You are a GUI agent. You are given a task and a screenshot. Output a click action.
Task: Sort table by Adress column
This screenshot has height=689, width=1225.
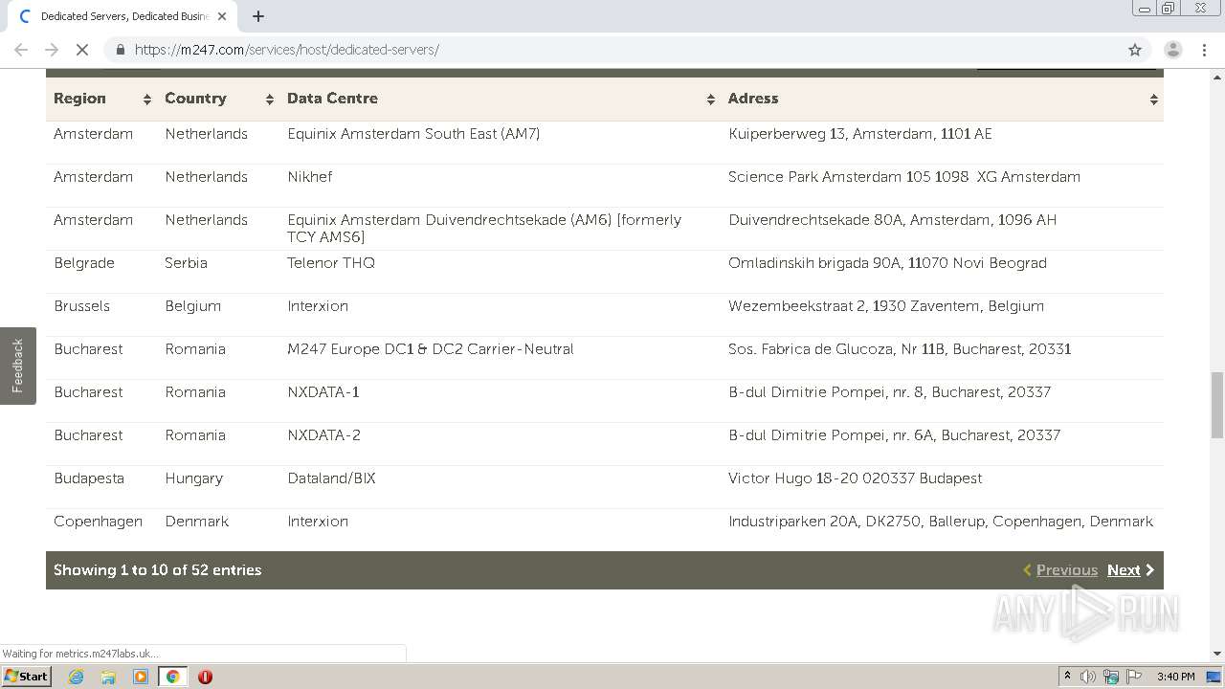pyautogui.click(x=942, y=99)
